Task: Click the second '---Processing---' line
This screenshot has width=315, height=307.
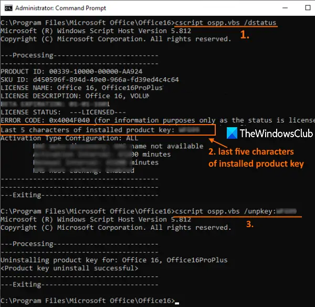Action: [80, 244]
